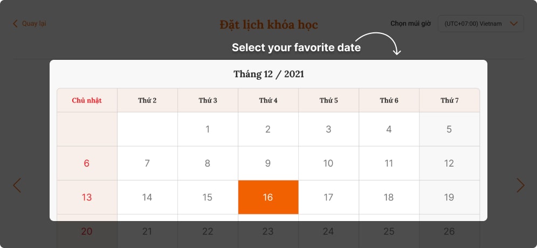Pick Saturday date 5
The image size is (537, 248).
(449, 129)
